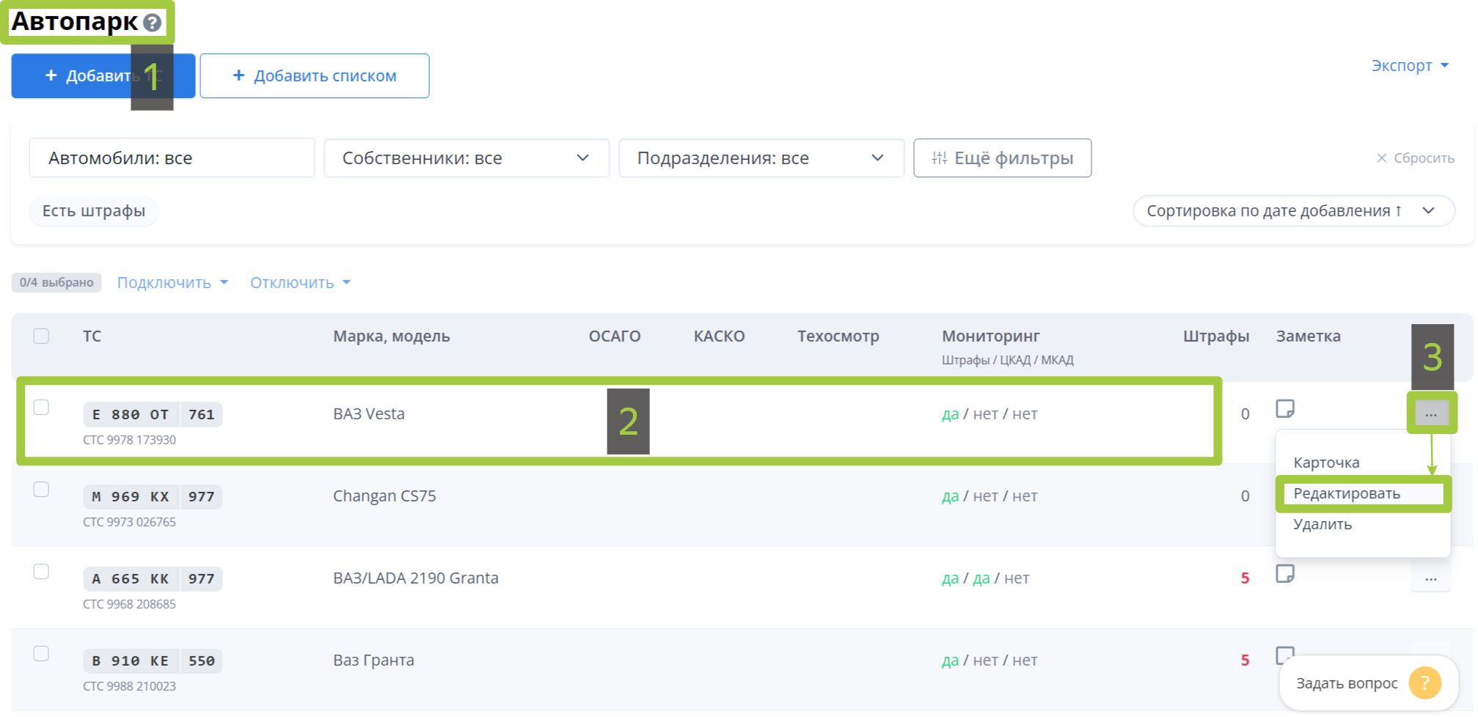Open the Экспорт dropdown link
Screen dimensions: 1478x717
[x=1410, y=65]
